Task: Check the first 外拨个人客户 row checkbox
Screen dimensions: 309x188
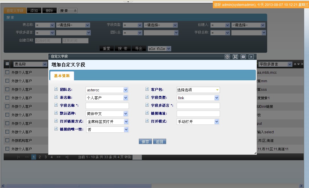Action: pos(7,72)
